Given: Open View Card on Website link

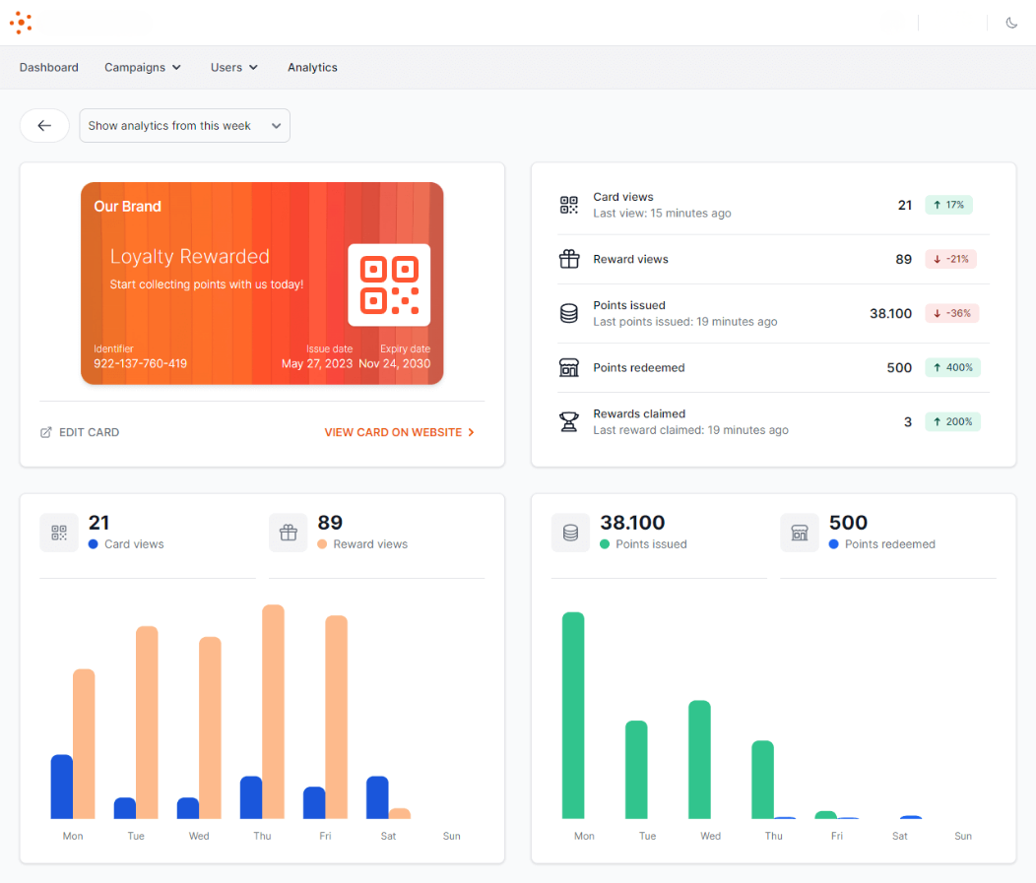Looking at the screenshot, I should pyautogui.click(x=399, y=432).
